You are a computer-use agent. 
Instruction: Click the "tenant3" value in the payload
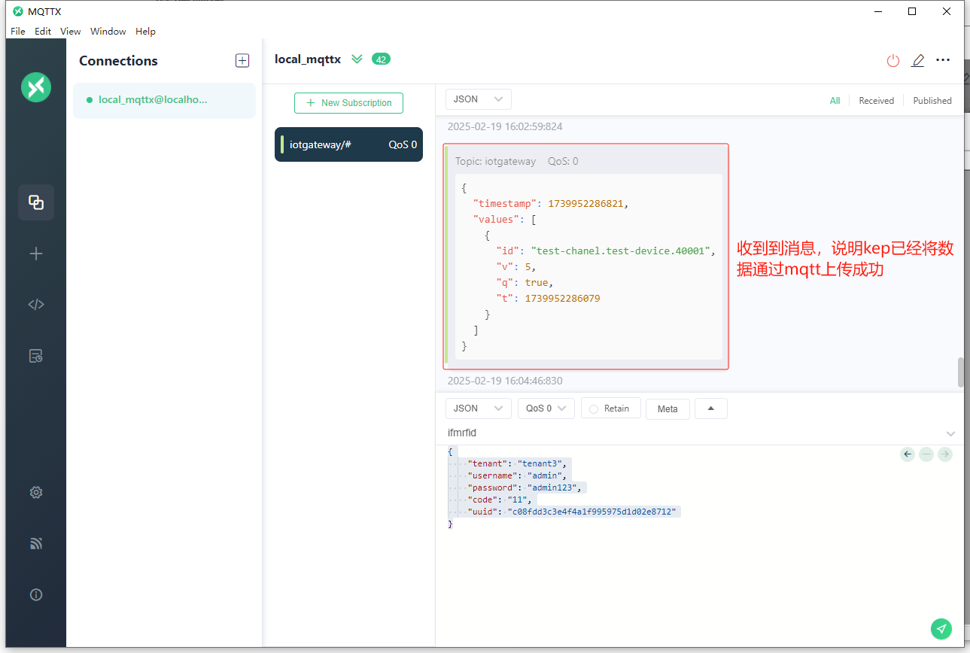[540, 463]
